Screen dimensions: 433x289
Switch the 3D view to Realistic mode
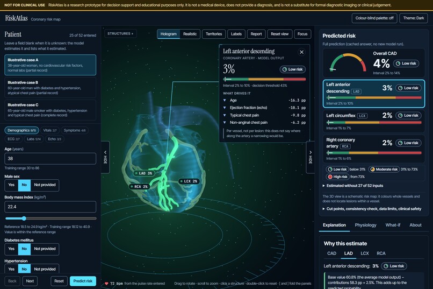190,34
